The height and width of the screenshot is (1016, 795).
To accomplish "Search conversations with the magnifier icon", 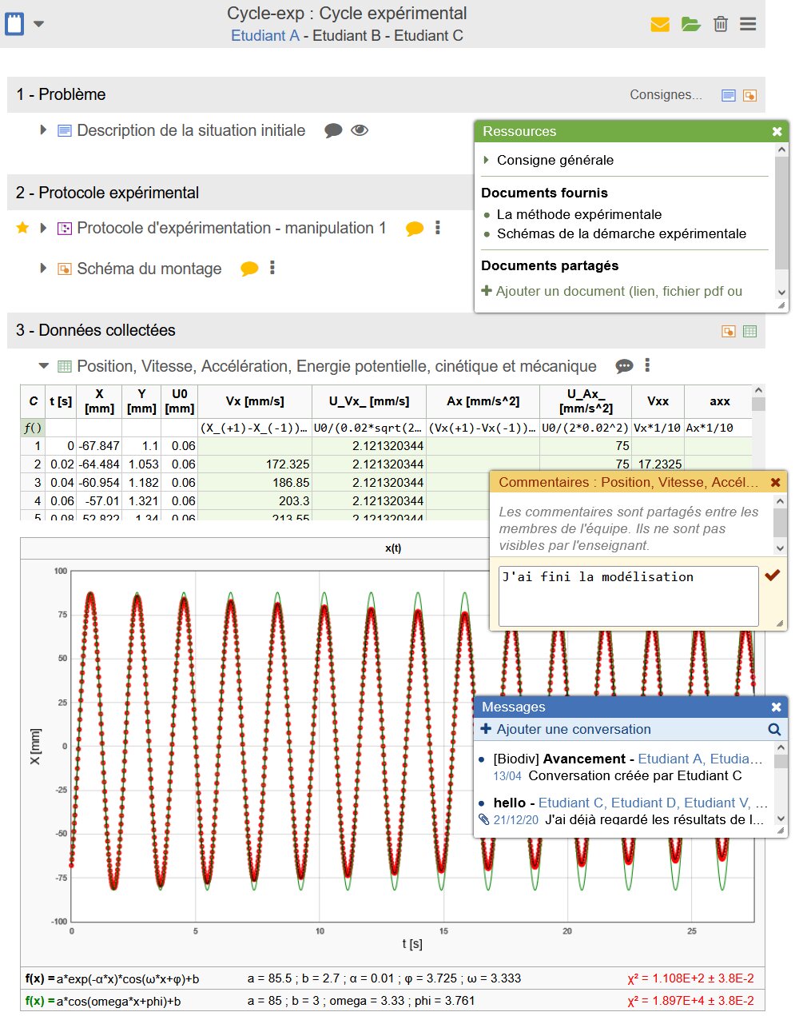I will (773, 729).
